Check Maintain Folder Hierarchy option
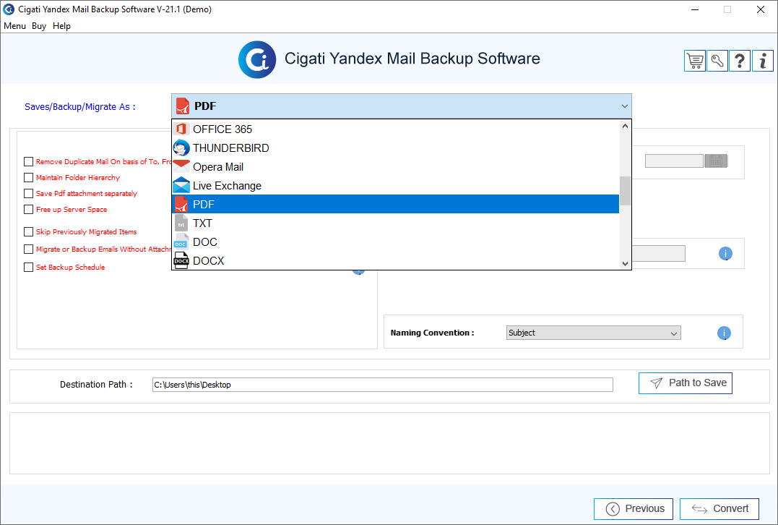This screenshot has width=778, height=525. click(28, 177)
